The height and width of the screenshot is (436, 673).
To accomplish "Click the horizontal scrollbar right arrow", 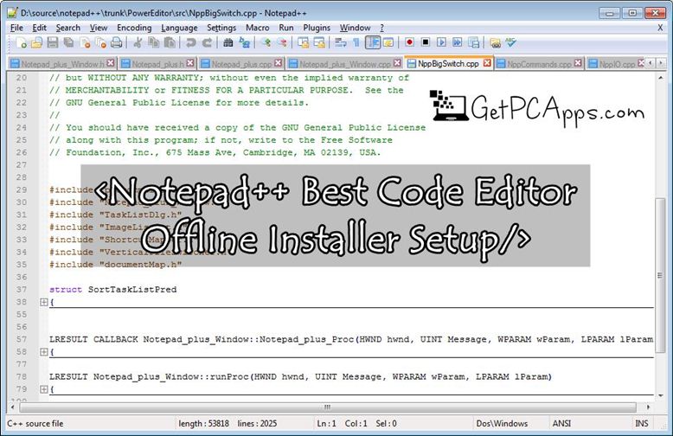I will pyautogui.click(x=648, y=407).
